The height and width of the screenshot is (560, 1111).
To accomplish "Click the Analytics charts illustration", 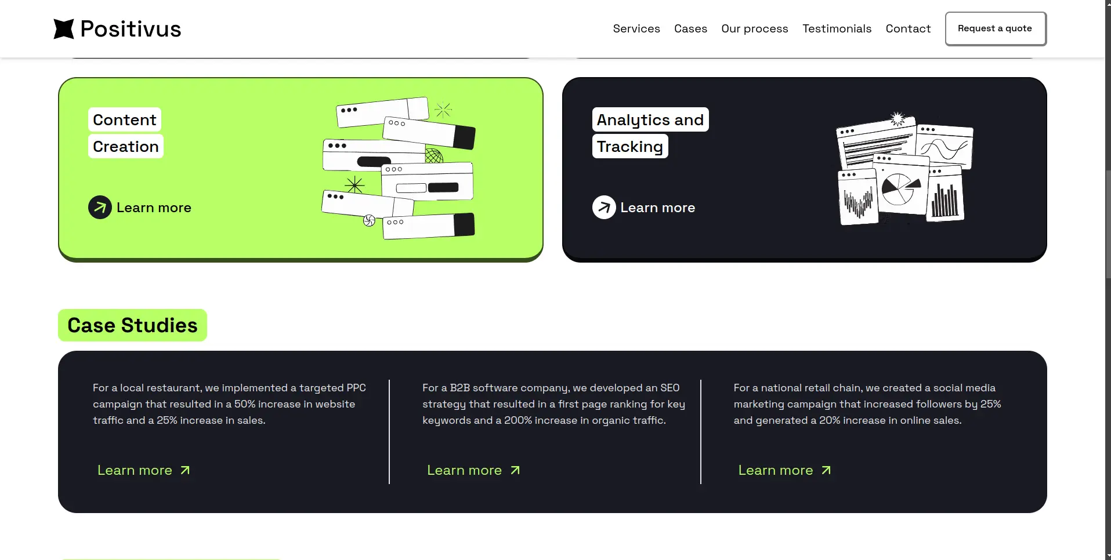I will click(904, 168).
